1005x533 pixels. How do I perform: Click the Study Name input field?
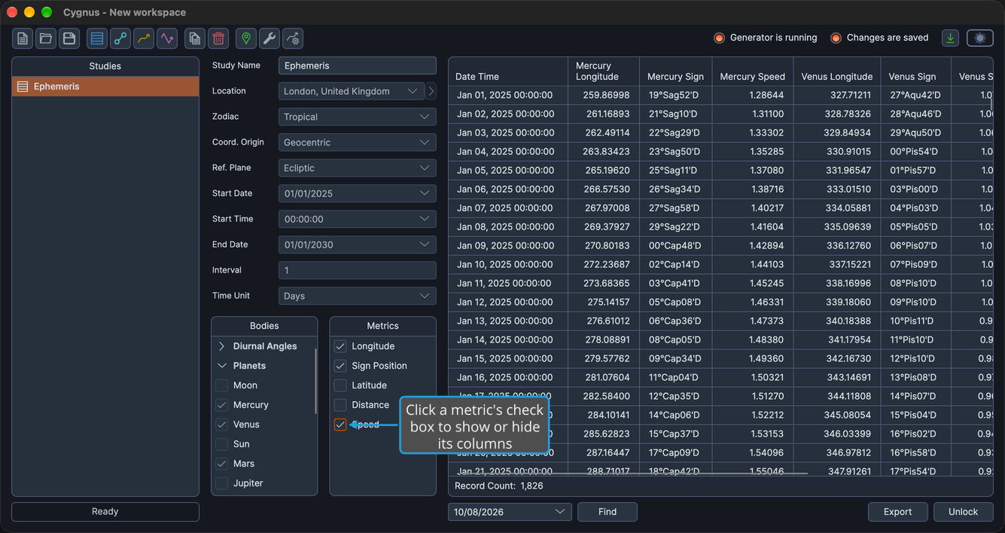point(358,65)
